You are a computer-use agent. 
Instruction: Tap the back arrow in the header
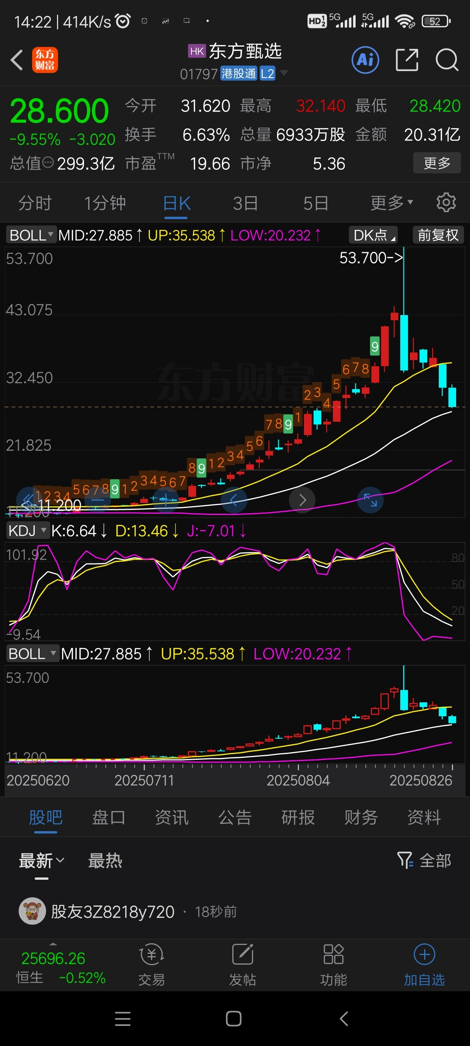coord(17,60)
